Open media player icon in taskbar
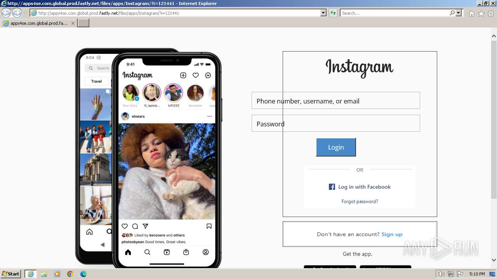 pos(57,274)
